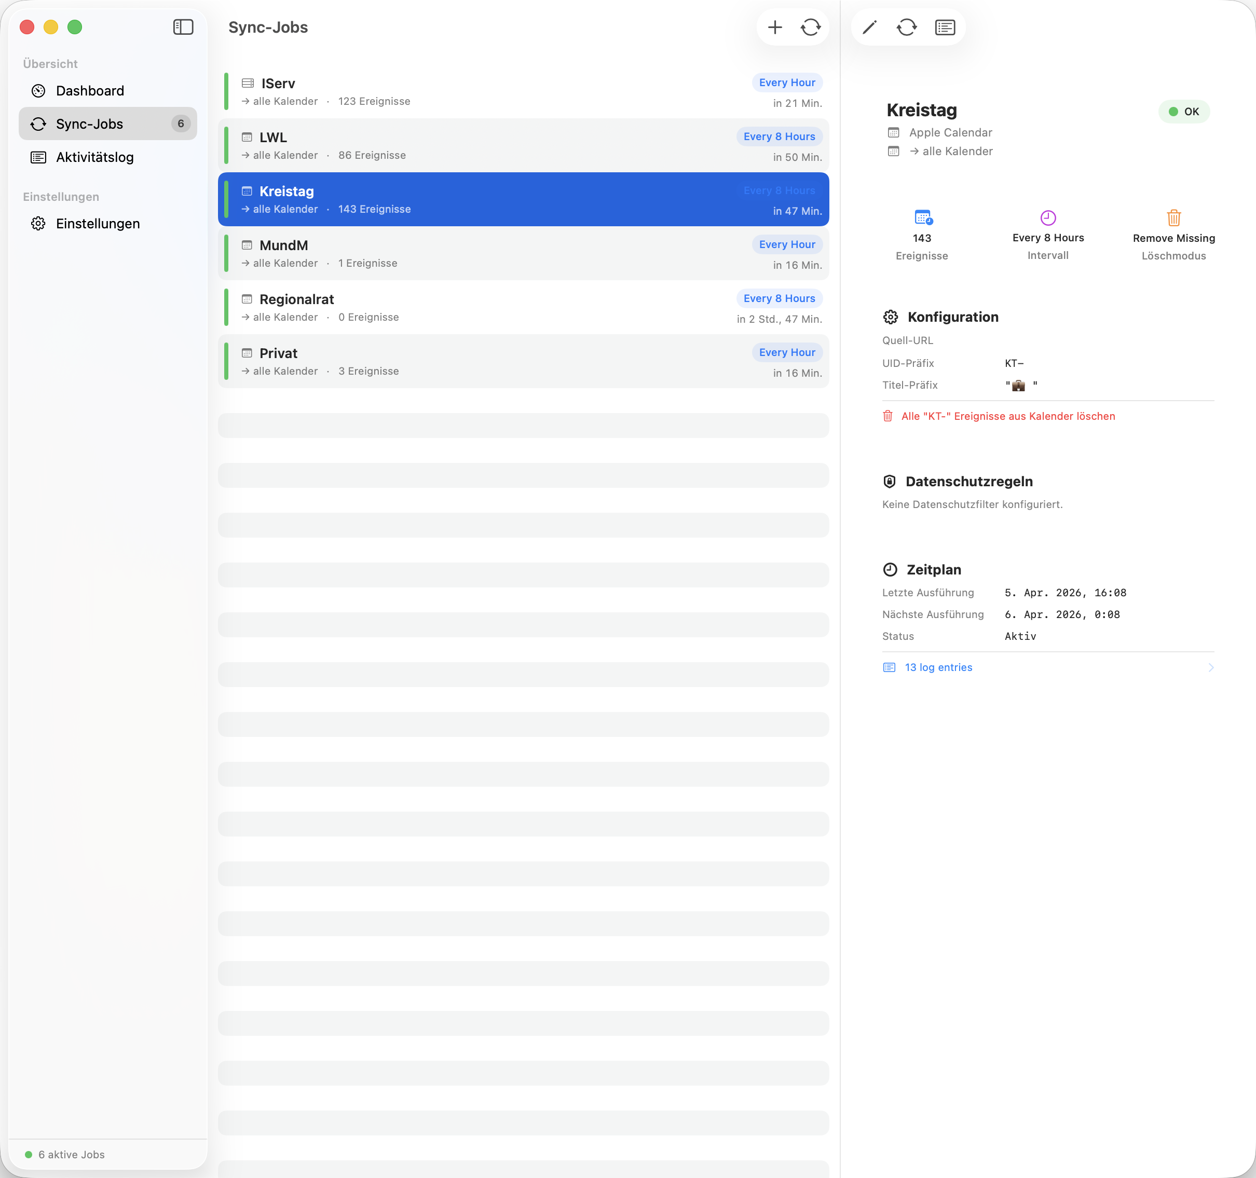Select the Regionalrat sync job
1256x1178 pixels.
(x=442, y=308)
